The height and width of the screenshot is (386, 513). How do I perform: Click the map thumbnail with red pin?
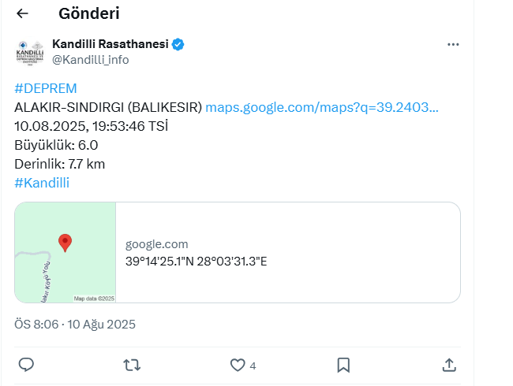coord(65,252)
